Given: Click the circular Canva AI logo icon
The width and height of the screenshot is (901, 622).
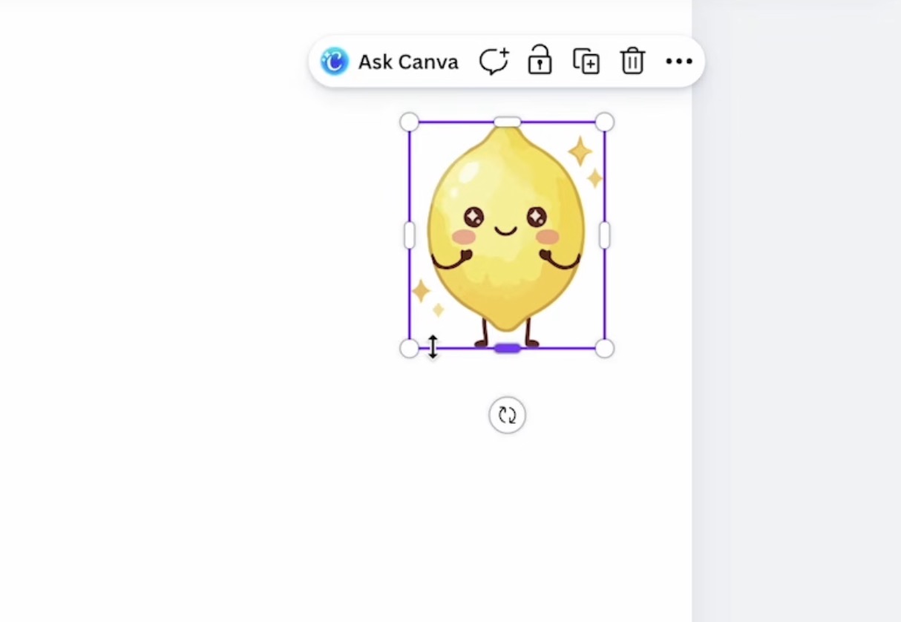Looking at the screenshot, I should 333,62.
